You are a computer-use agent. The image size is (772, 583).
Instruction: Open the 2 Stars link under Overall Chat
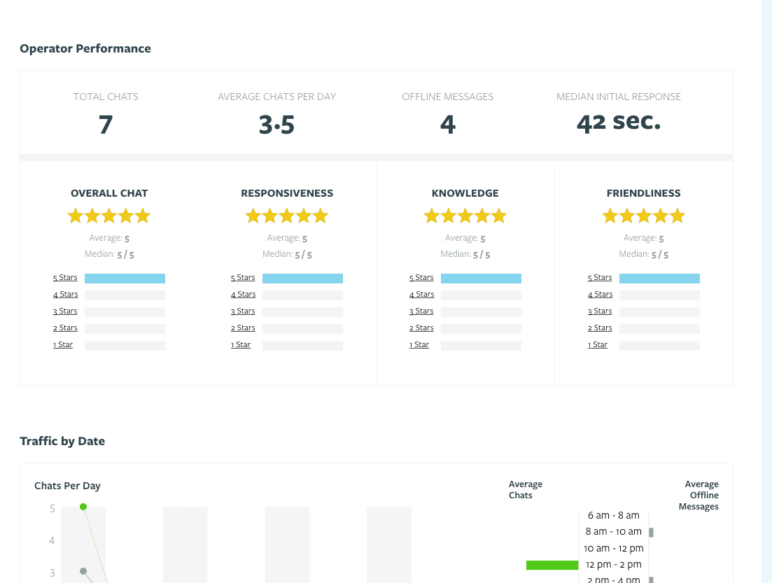click(65, 328)
